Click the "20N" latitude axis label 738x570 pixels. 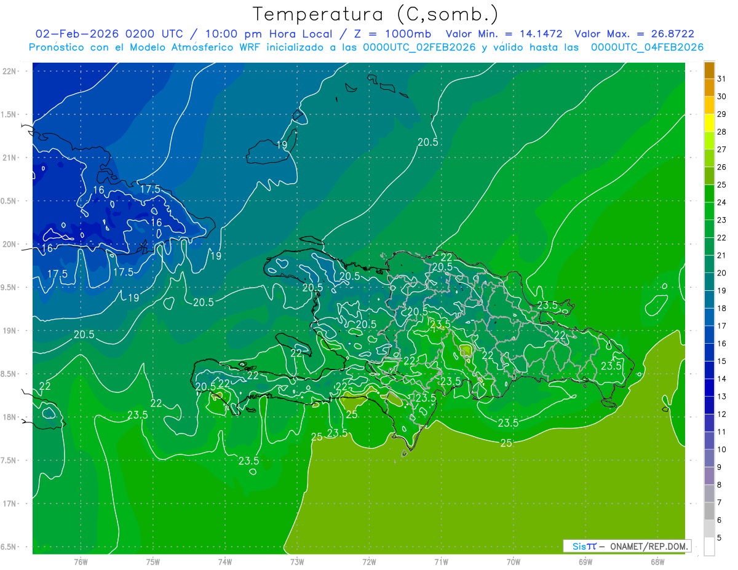[10, 244]
